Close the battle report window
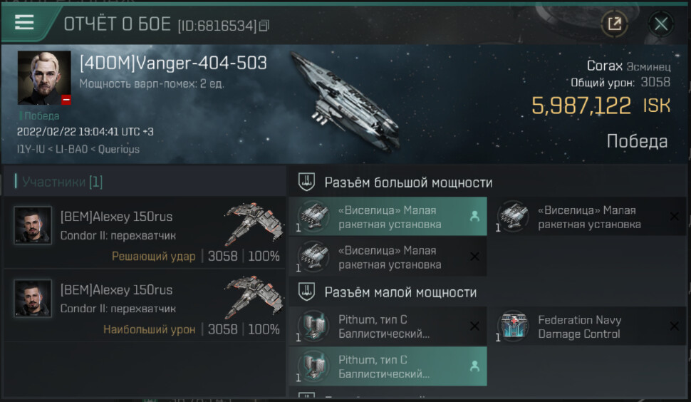Image resolution: width=691 pixels, height=402 pixels. [660, 24]
